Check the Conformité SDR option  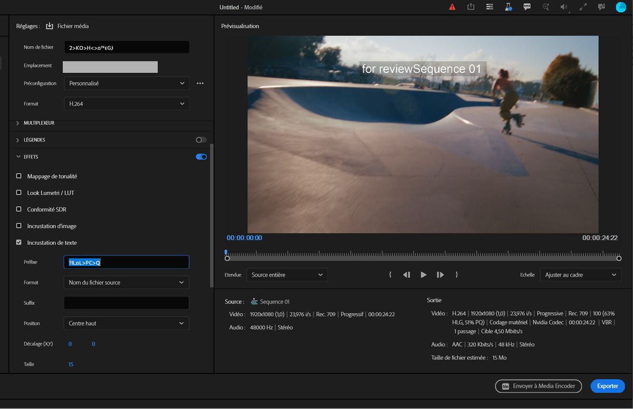[x=19, y=209]
